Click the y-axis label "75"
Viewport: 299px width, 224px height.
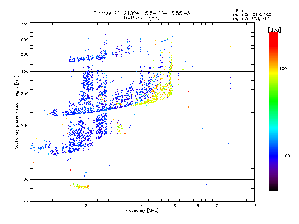(26, 200)
